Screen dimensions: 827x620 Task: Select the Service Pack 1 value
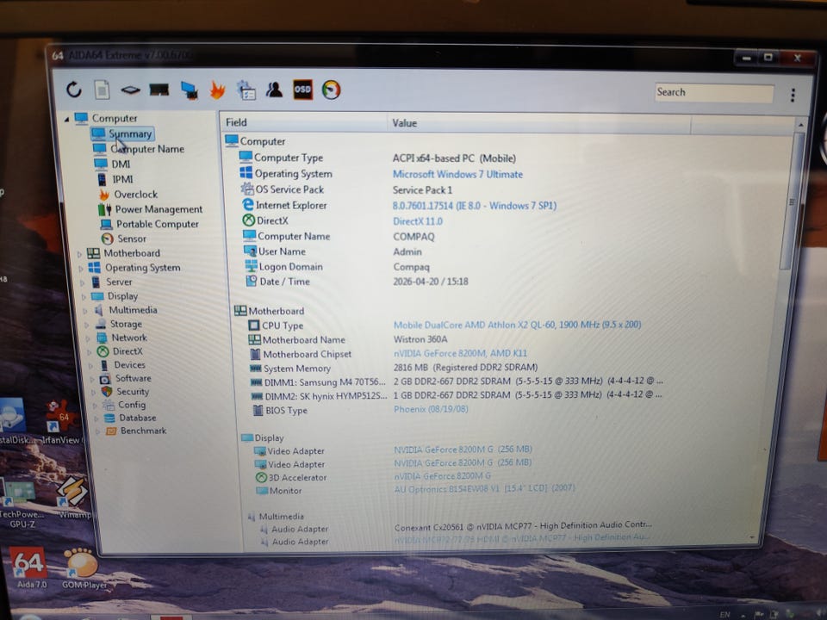pyautogui.click(x=422, y=190)
